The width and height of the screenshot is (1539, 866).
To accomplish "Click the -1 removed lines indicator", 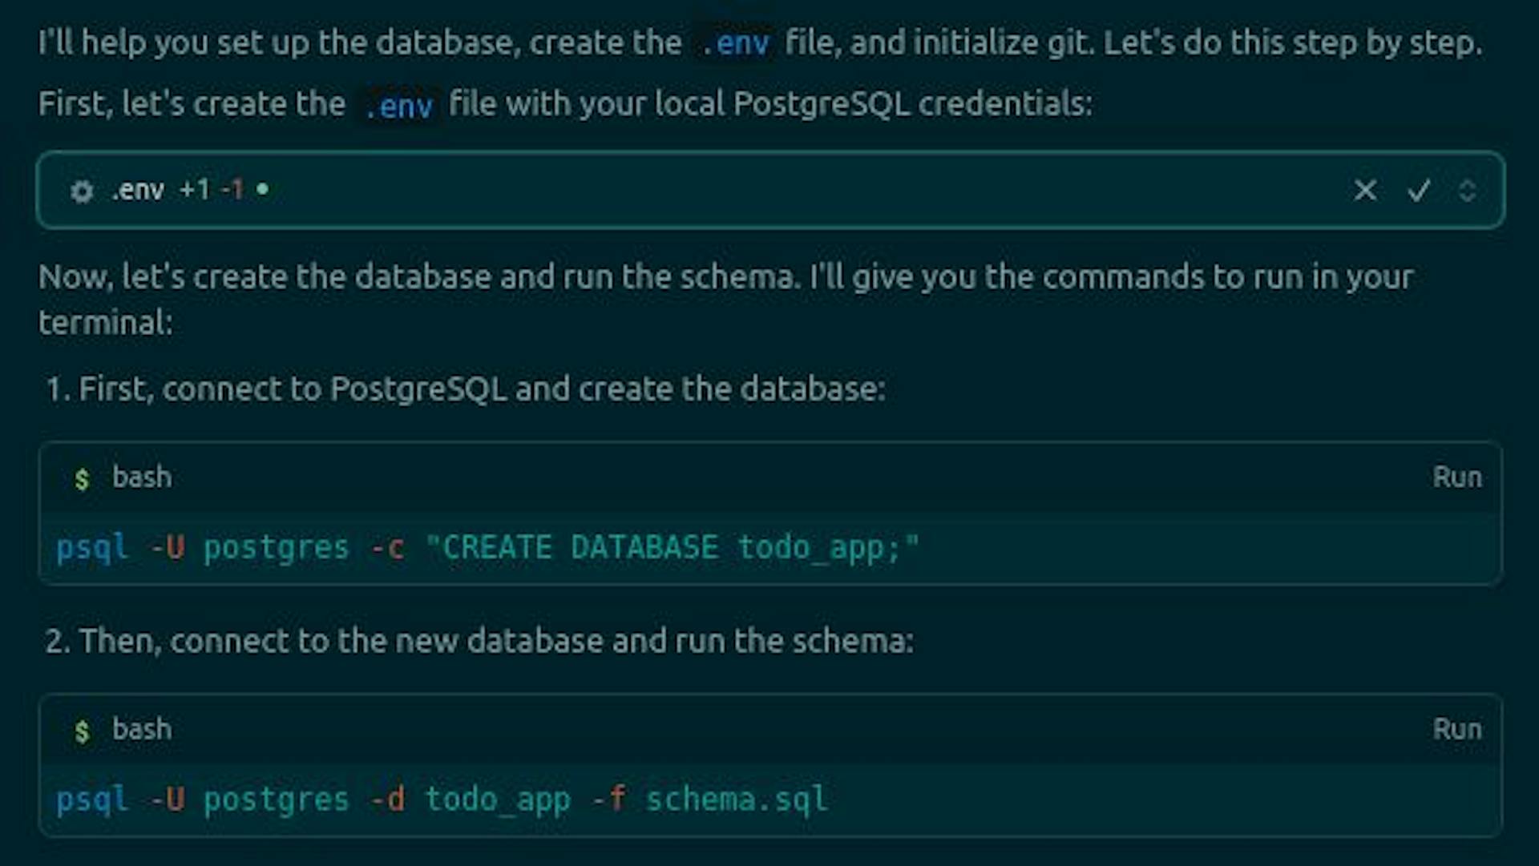I will tap(232, 190).
